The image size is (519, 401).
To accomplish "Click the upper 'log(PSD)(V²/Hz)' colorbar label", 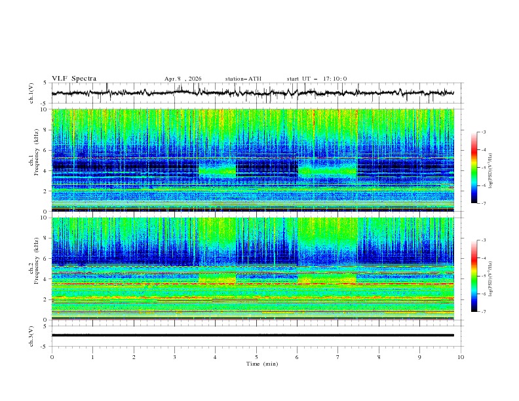I will [x=490, y=171].
